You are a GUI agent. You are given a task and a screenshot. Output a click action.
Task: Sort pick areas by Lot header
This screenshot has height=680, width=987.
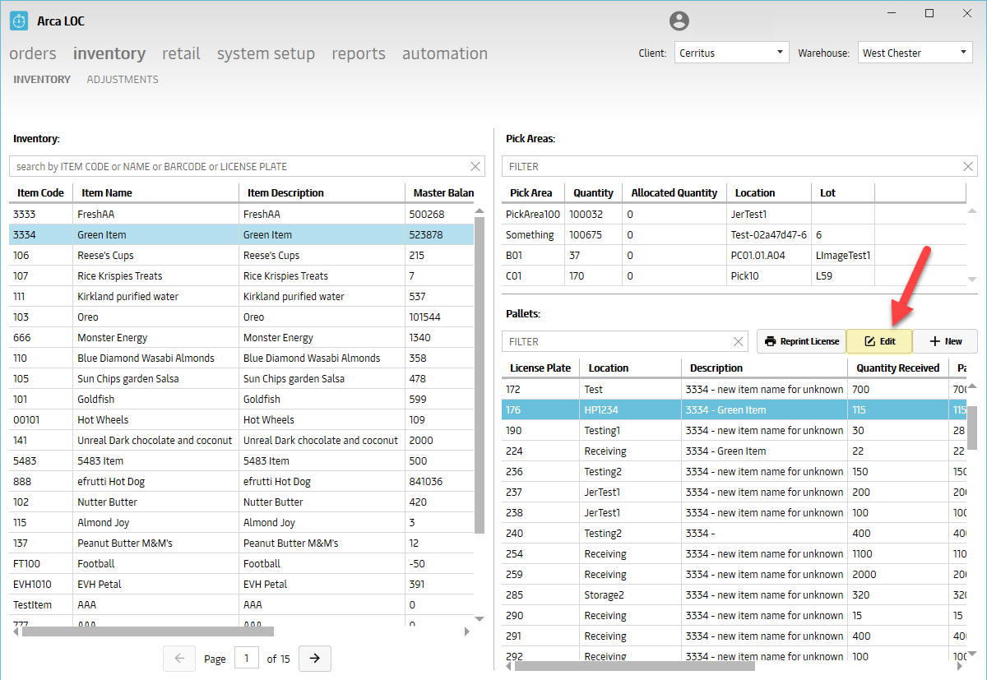(842, 192)
